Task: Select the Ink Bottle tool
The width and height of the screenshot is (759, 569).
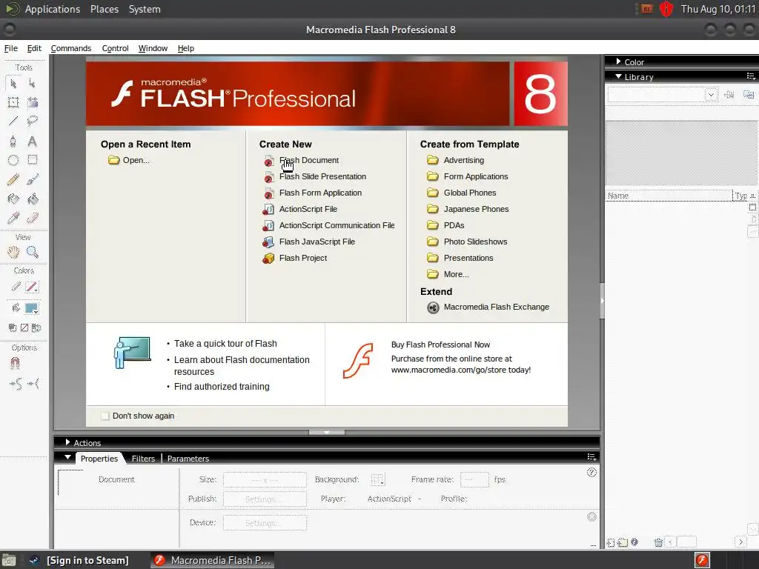Action: pyautogui.click(x=13, y=199)
